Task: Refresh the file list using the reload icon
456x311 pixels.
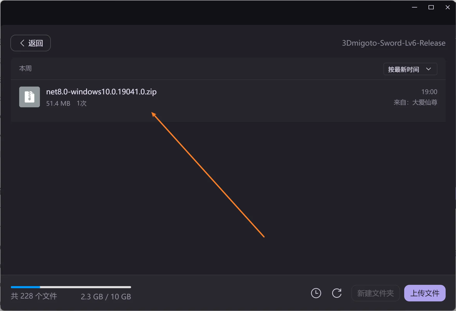Action: coord(337,293)
